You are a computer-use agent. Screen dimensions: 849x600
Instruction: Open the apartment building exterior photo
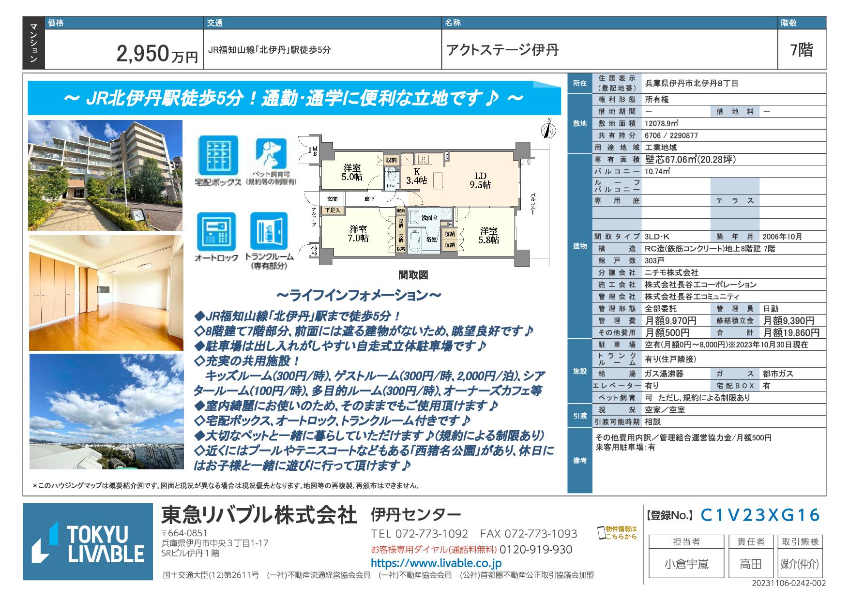(106, 175)
